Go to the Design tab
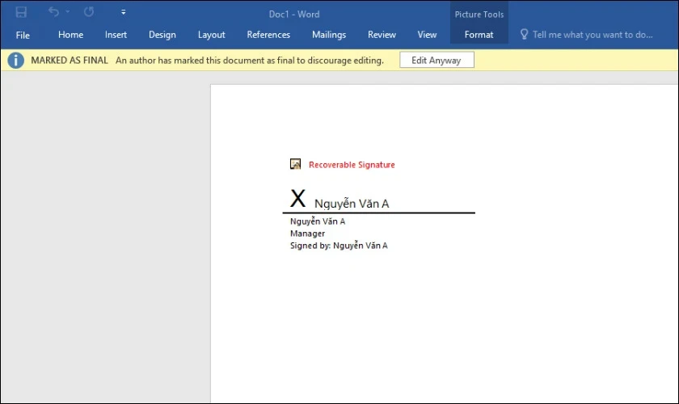This screenshot has height=404, width=679. [x=162, y=35]
